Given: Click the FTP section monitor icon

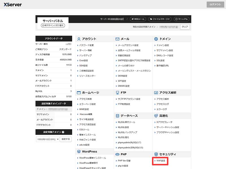Looking at the screenshot, I should [x=118, y=93].
